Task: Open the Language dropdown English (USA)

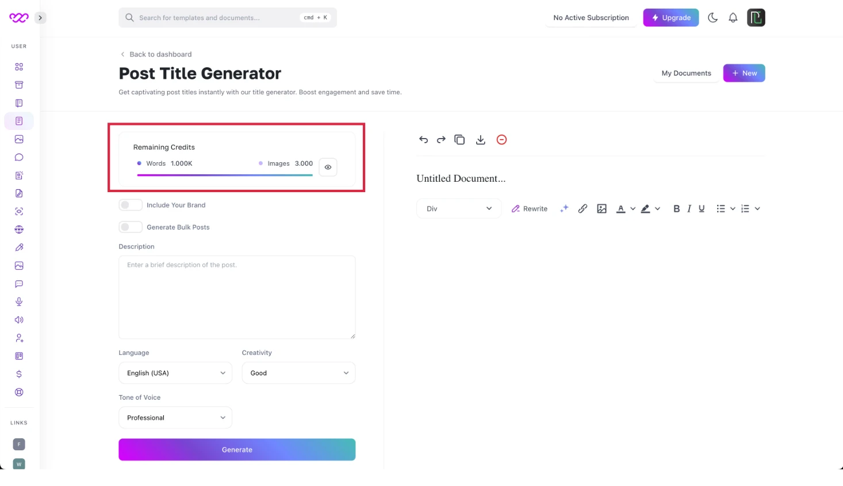Action: [175, 373]
